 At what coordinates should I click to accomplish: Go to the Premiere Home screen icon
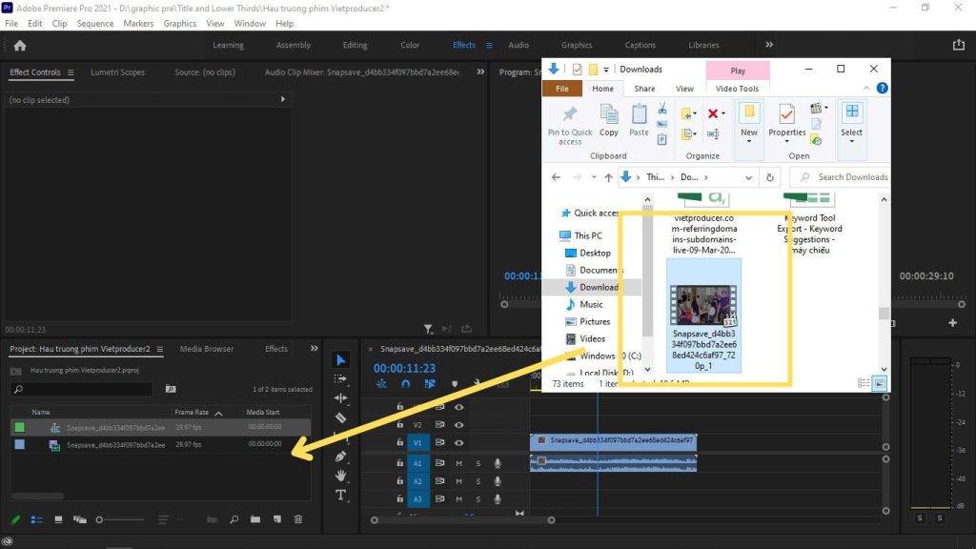20,45
